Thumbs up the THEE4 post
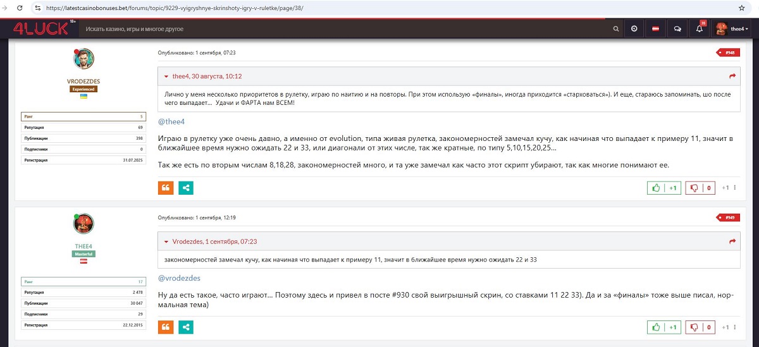This screenshot has width=759, height=347. coord(664,327)
